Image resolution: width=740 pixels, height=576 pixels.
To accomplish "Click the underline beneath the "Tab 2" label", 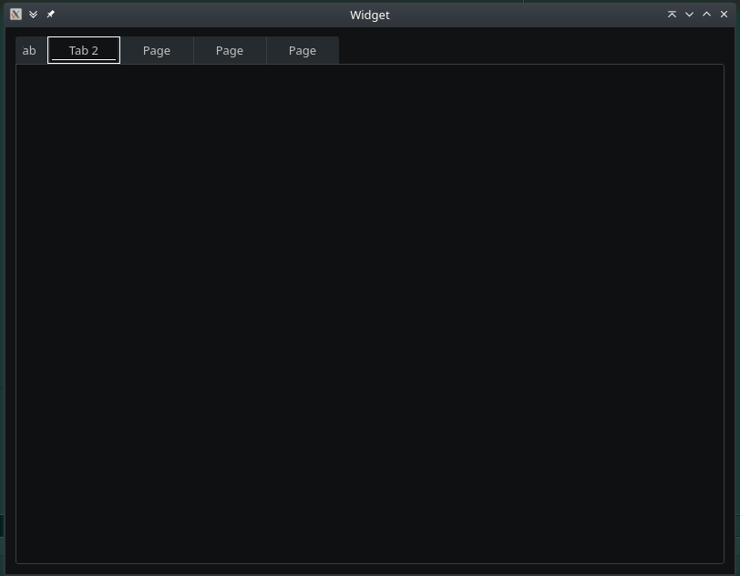I will [x=84, y=59].
